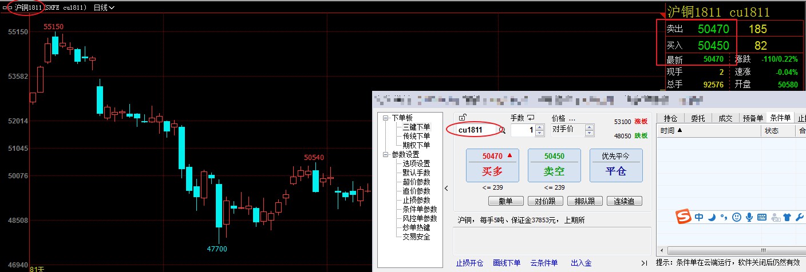This screenshot has height=272, width=806.
Task: Switch to the 持仓 tab
Action: pyautogui.click(x=670, y=118)
